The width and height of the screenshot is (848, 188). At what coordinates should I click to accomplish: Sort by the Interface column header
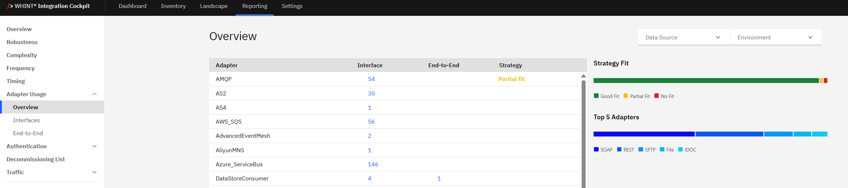pyautogui.click(x=370, y=65)
